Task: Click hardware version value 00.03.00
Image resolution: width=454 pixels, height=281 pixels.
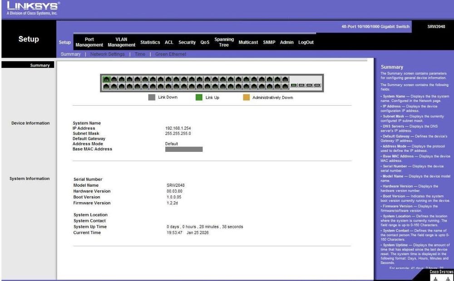Action: 175,191
